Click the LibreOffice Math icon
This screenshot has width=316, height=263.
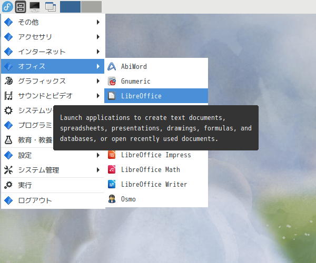click(x=112, y=169)
